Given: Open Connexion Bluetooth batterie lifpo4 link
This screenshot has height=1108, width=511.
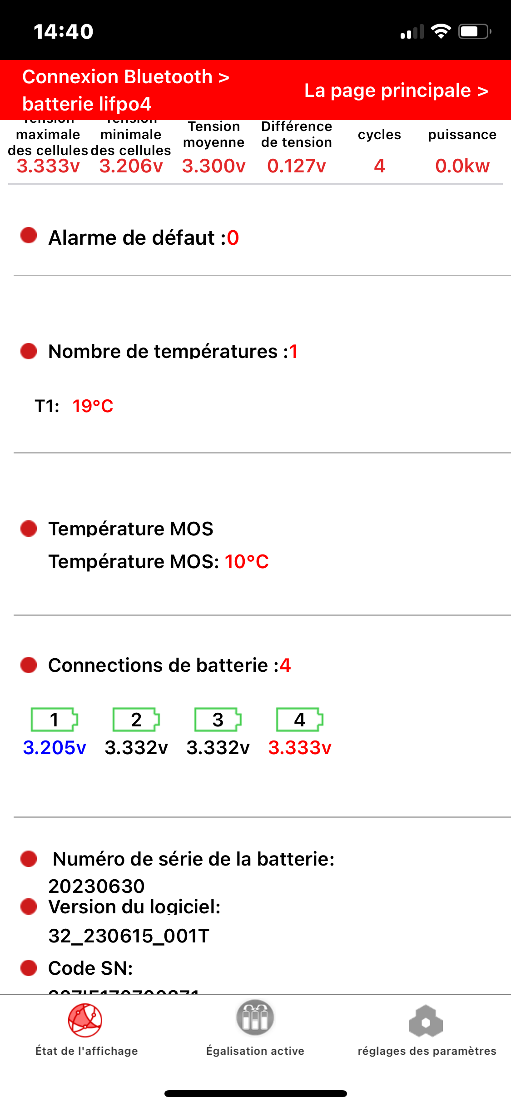Looking at the screenshot, I should tap(125, 90).
